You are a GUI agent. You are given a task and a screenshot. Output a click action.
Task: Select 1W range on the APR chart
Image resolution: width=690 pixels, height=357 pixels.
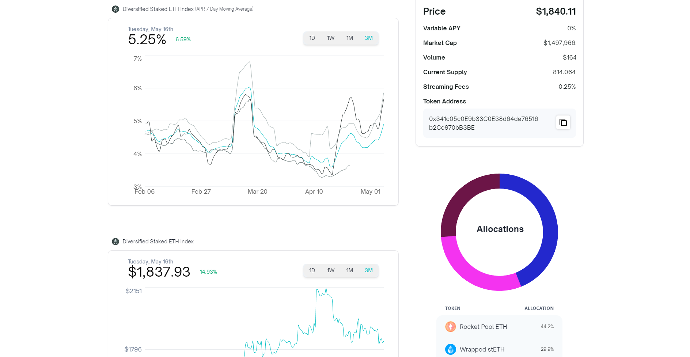(x=331, y=38)
